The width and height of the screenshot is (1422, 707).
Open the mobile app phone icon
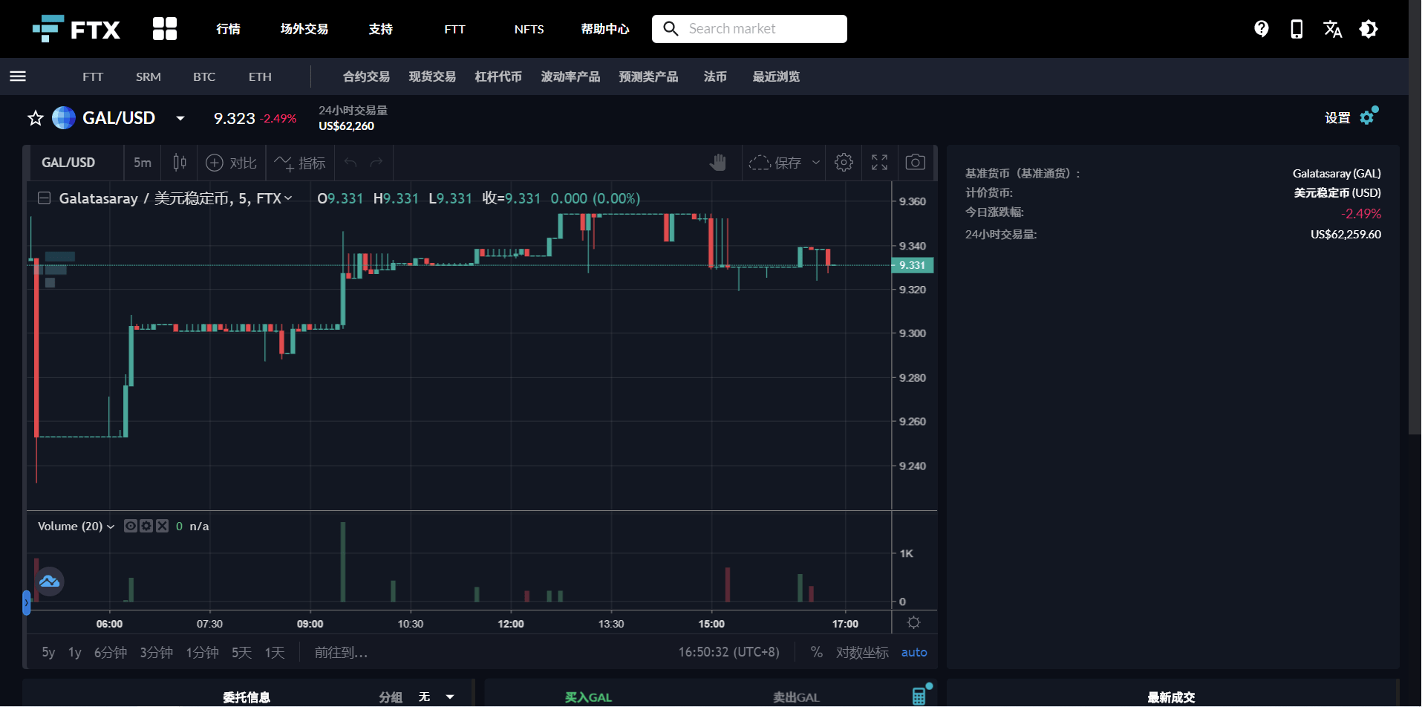(x=1297, y=29)
